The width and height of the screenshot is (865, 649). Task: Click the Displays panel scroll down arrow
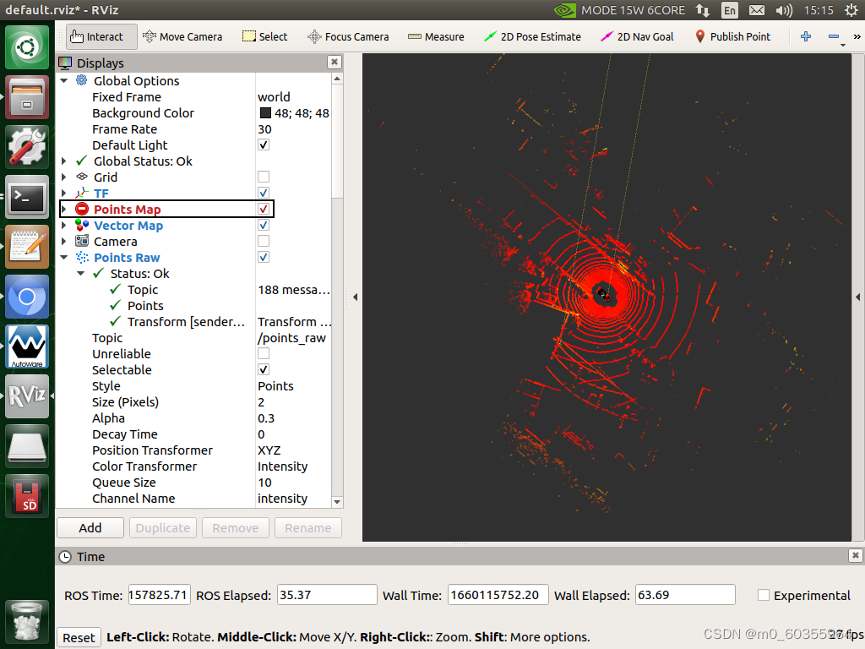[337, 502]
